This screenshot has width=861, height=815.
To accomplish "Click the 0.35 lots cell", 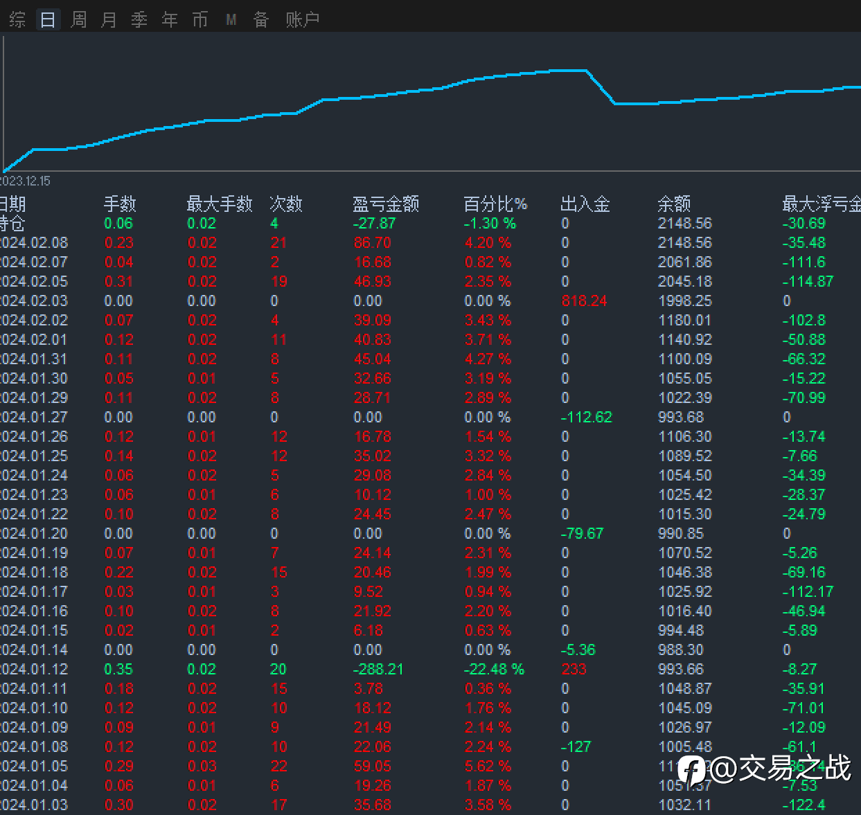I will [118, 670].
